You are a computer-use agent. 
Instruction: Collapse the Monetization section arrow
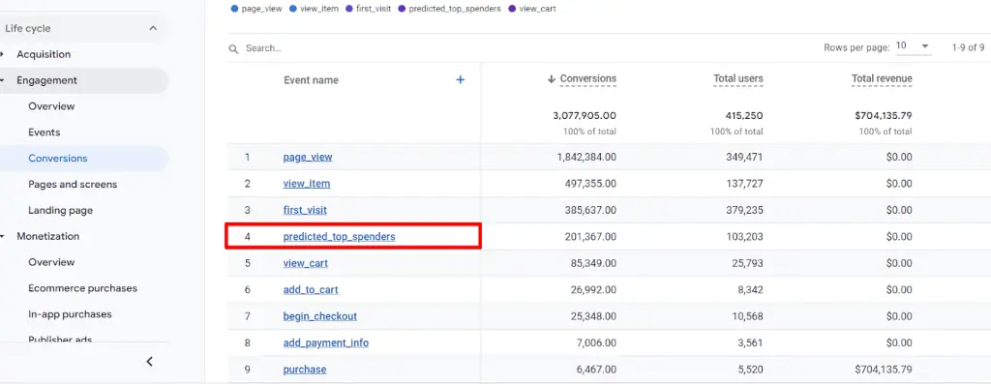coord(3,236)
